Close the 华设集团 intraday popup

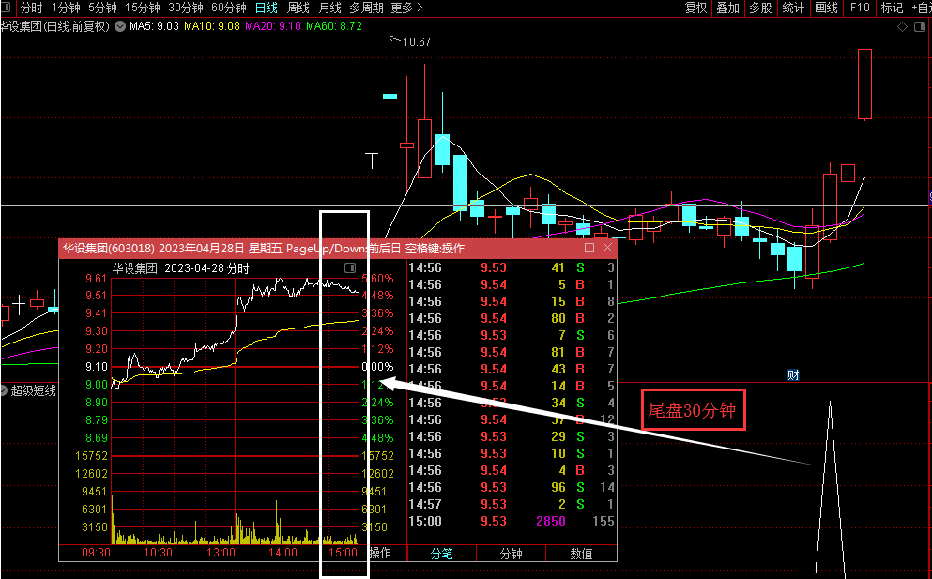pyautogui.click(x=607, y=248)
